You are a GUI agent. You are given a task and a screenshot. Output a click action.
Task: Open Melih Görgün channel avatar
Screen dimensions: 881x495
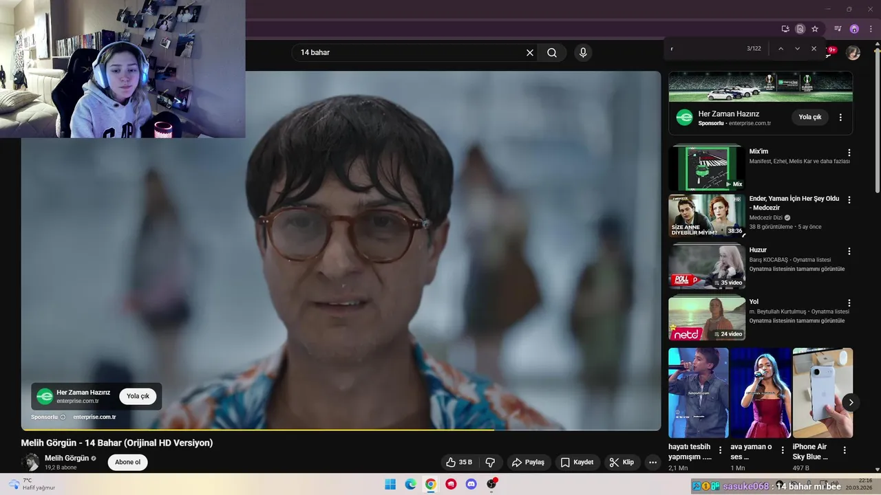pos(30,462)
